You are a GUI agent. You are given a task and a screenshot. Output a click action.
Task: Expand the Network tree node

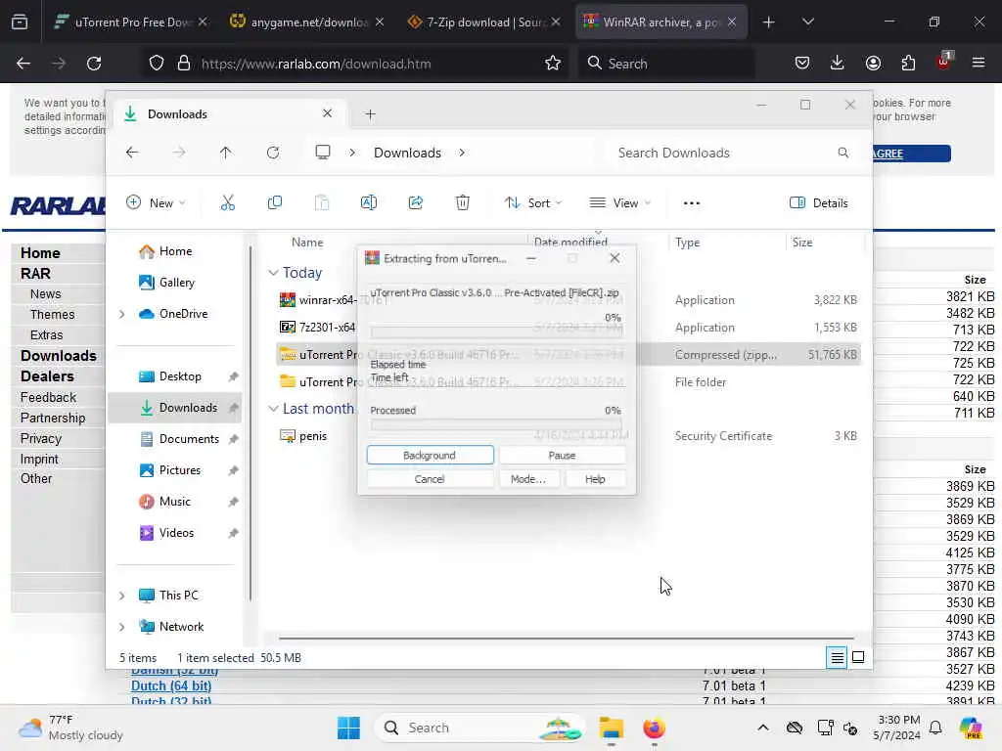(x=121, y=627)
